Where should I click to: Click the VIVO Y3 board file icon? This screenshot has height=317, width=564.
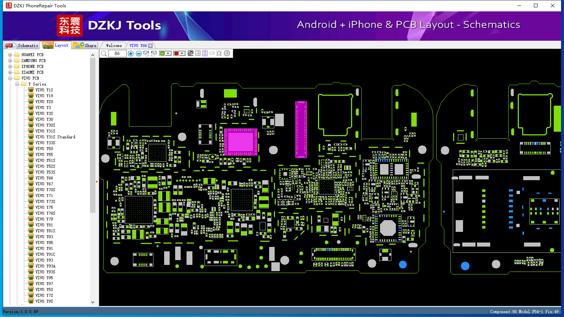pyautogui.click(x=31, y=108)
